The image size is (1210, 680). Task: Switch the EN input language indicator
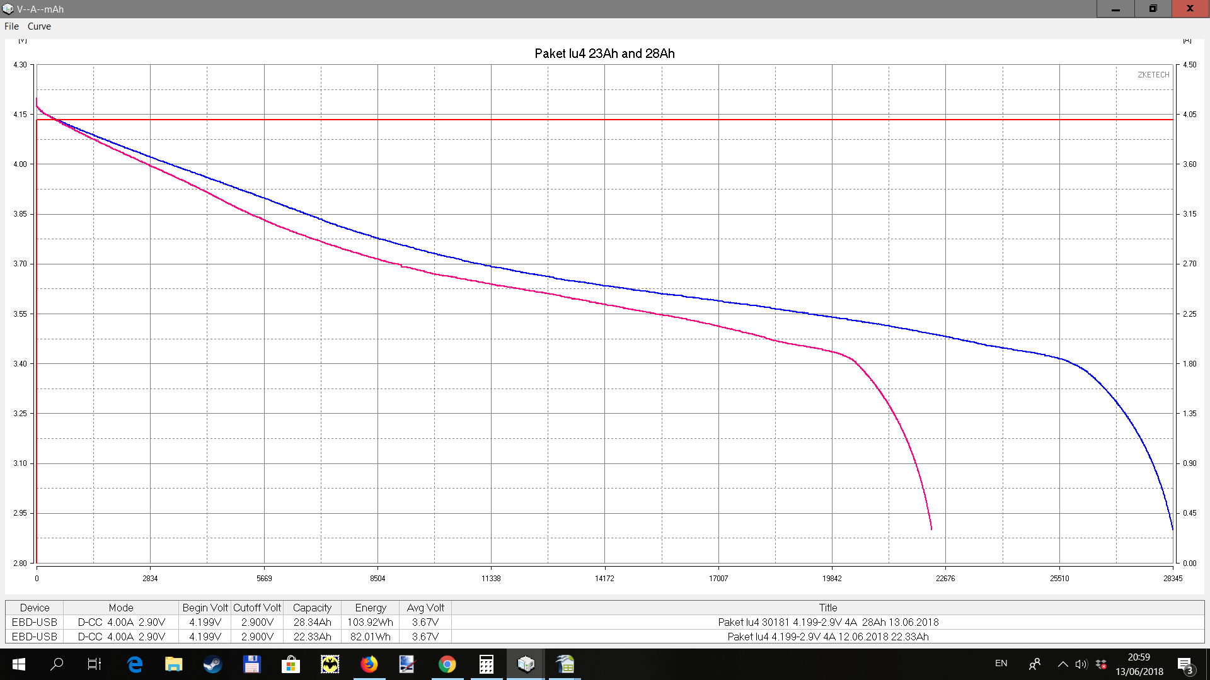point(1001,664)
